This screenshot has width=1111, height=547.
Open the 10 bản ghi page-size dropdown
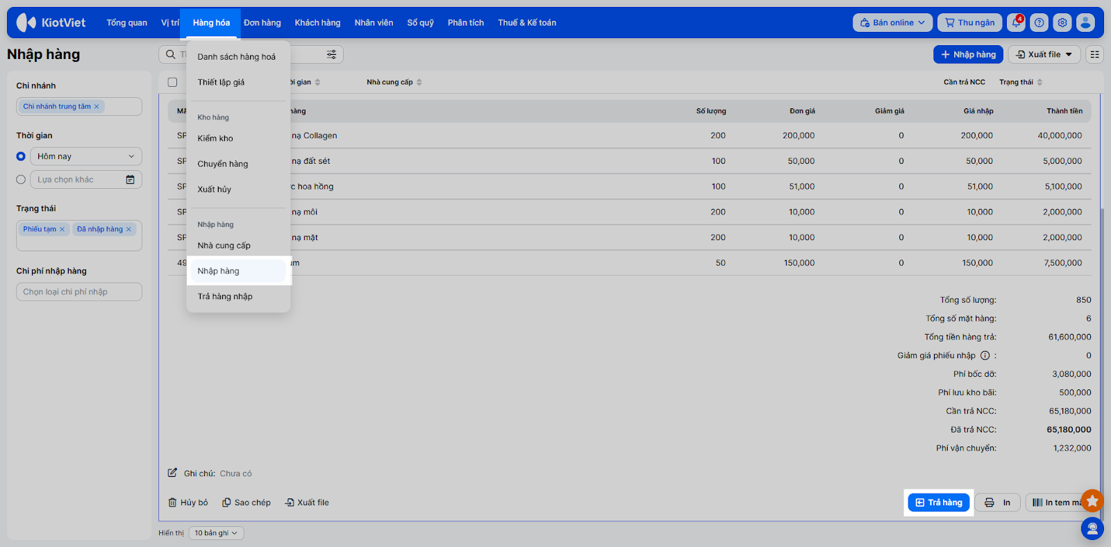(216, 533)
